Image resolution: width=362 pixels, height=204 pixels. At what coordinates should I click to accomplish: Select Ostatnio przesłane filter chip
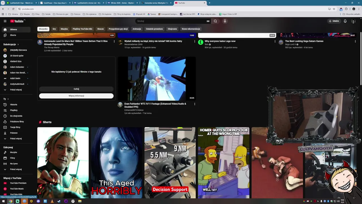tap(154, 29)
